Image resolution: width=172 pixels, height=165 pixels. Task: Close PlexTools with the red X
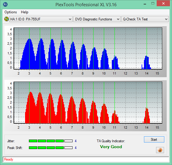click(163, 4)
